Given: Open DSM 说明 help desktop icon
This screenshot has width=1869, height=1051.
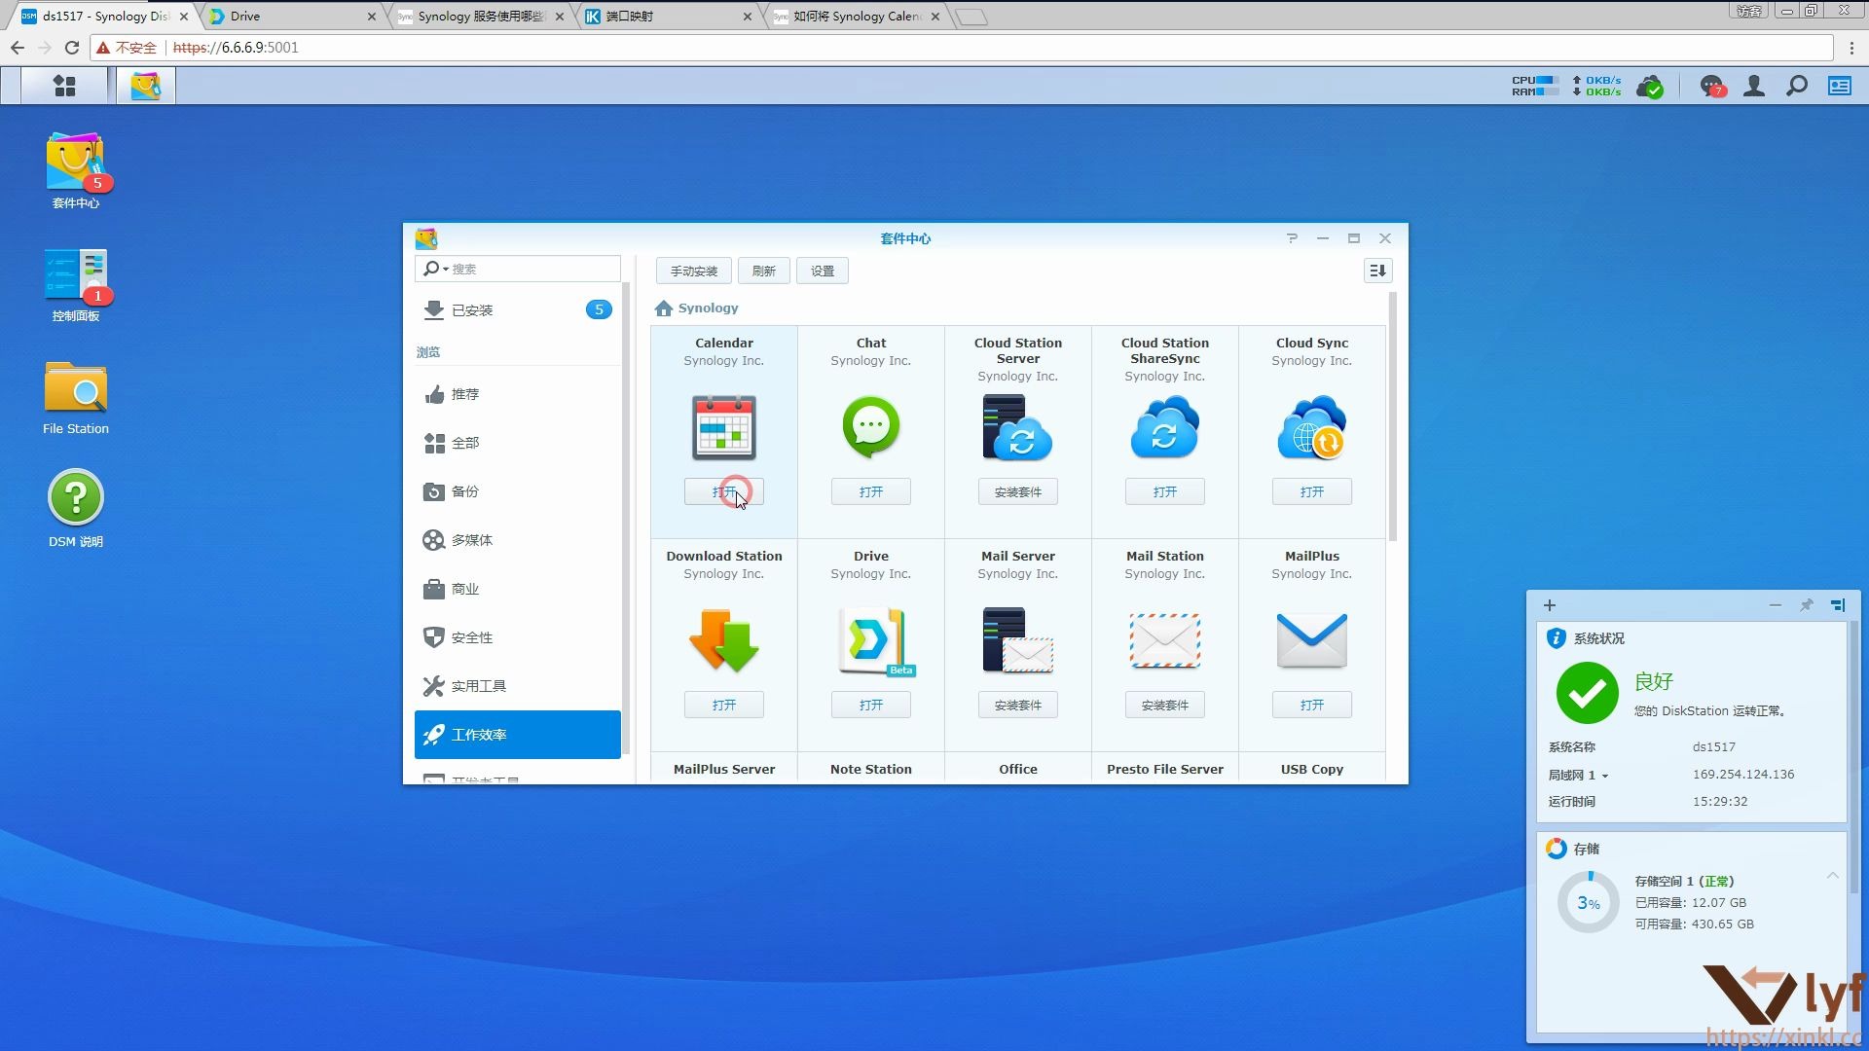Looking at the screenshot, I should [76, 508].
